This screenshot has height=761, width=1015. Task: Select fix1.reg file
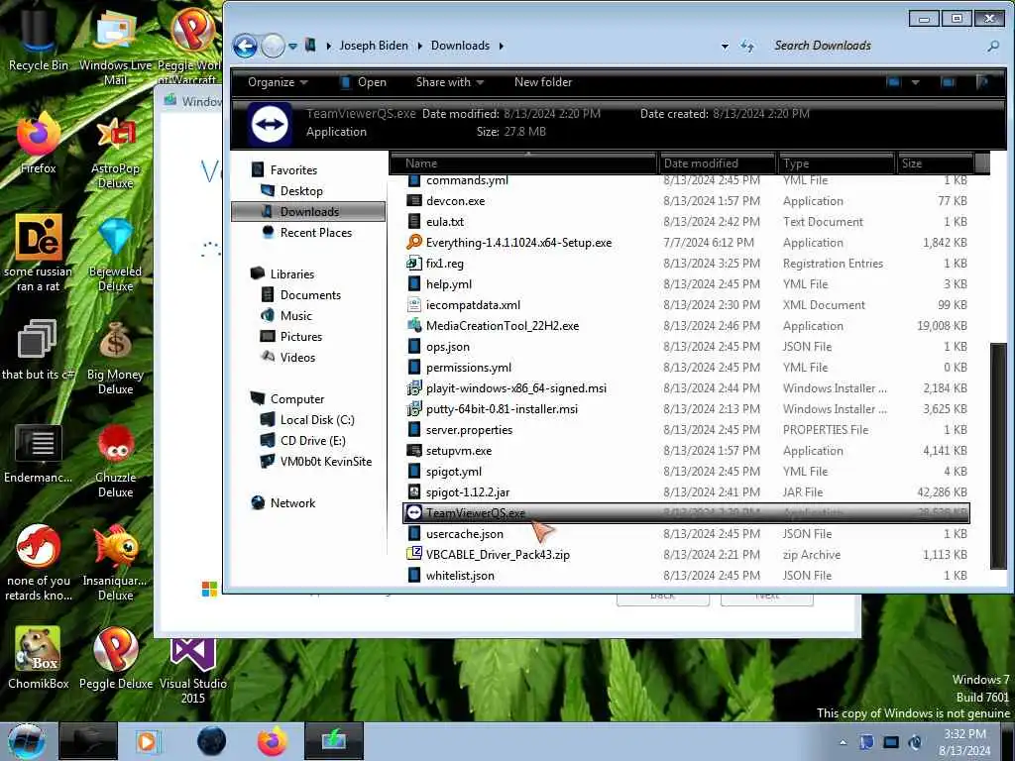[444, 264]
